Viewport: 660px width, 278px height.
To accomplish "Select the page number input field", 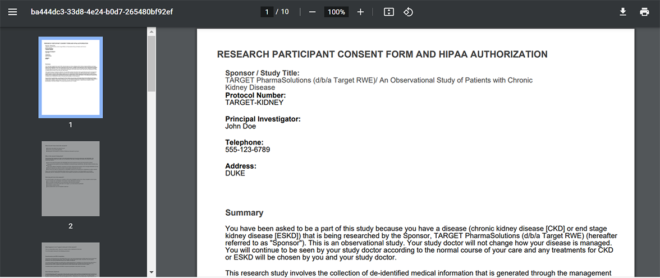I will pos(267,12).
